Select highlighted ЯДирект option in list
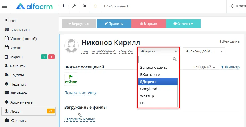 (158, 82)
